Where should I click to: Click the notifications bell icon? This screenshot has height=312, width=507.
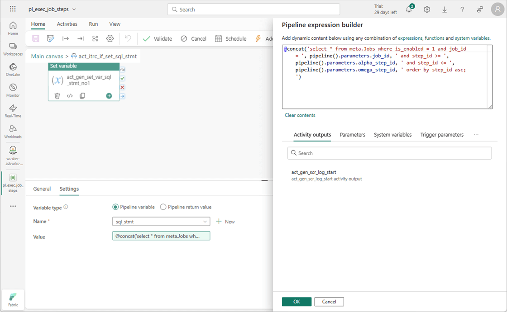[409, 9]
